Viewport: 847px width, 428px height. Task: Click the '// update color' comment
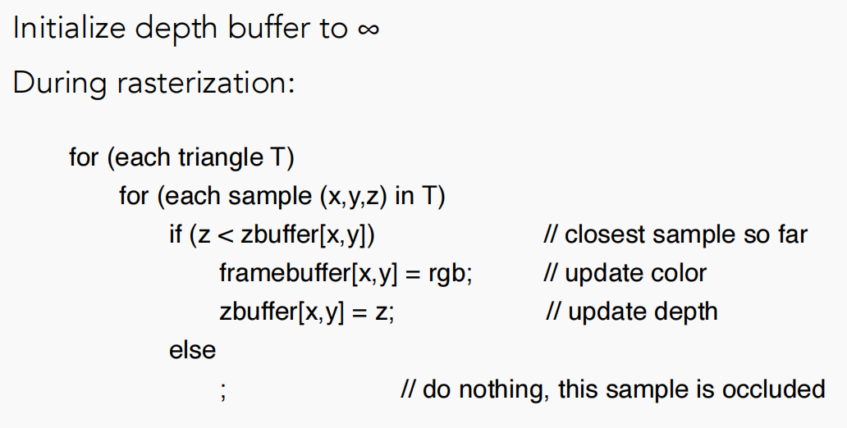pyautogui.click(x=625, y=274)
